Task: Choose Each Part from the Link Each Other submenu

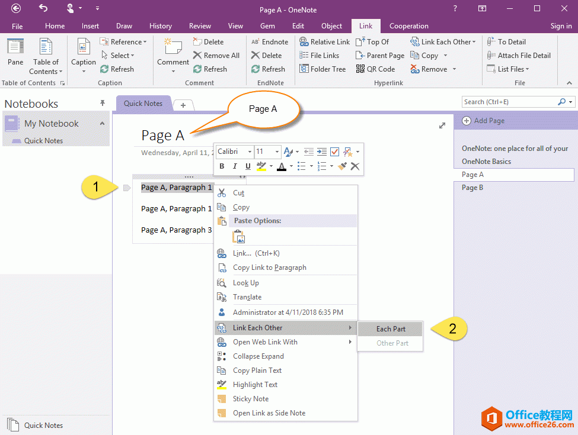Action: point(389,328)
